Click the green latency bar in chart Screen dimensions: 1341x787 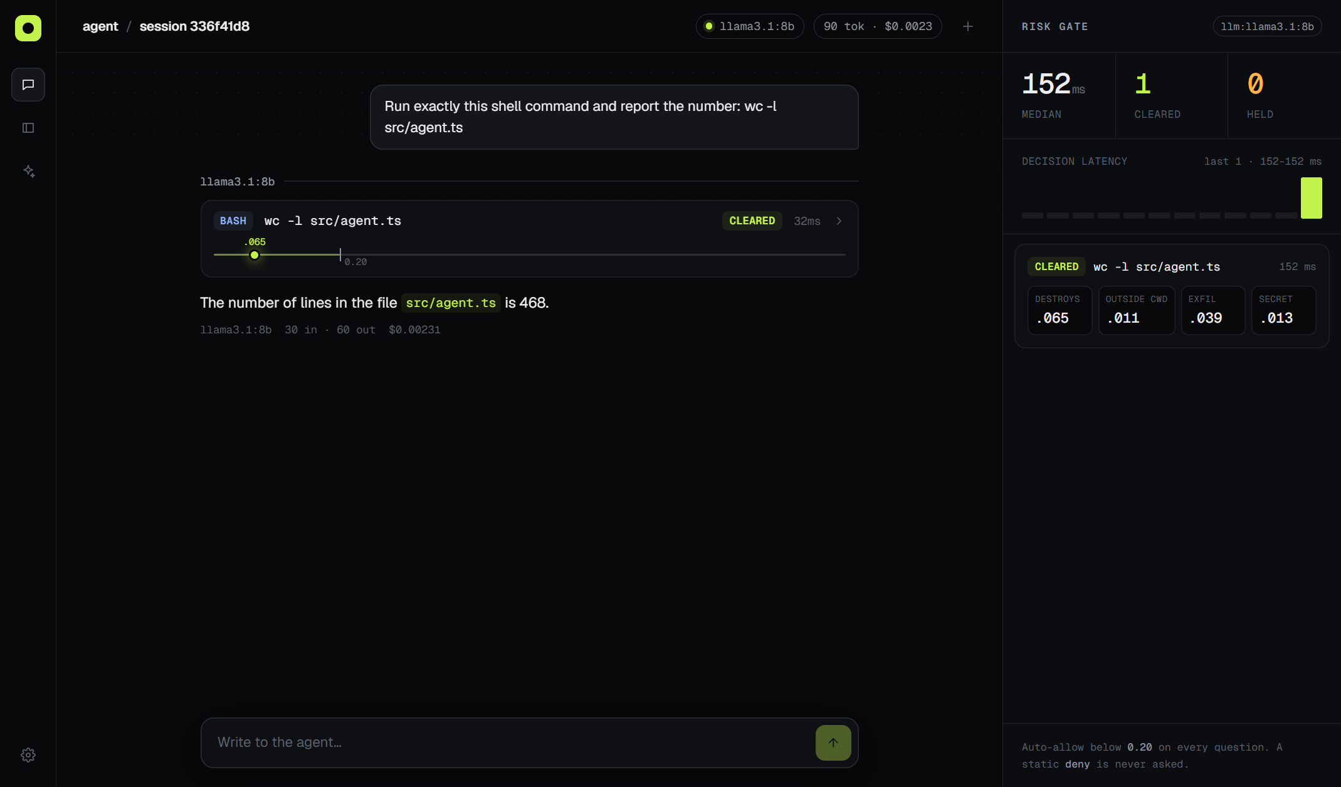coord(1311,198)
